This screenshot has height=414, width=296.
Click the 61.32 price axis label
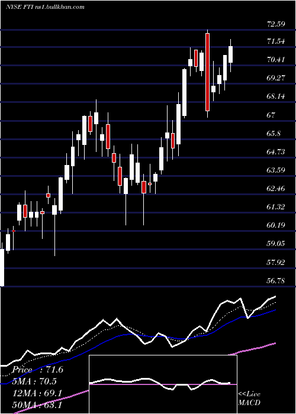tap(276, 207)
